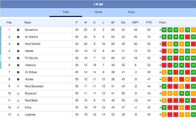Click the last form badge in Leganes' row
Screen dimensions: 196x135
(x=193, y=114)
